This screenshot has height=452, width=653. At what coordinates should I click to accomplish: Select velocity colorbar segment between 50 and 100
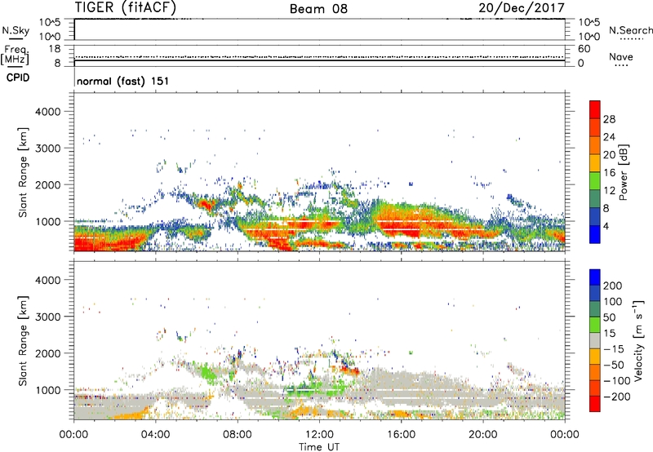[x=595, y=309]
